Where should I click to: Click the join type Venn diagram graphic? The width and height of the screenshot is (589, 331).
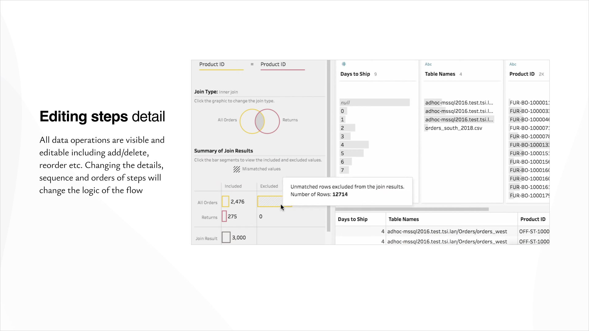coord(260,121)
